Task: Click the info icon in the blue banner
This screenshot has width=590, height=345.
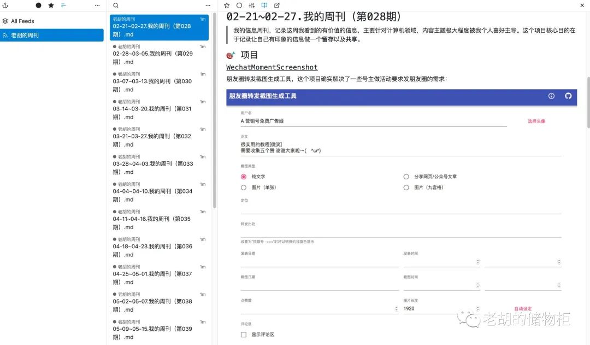Action: pos(551,96)
